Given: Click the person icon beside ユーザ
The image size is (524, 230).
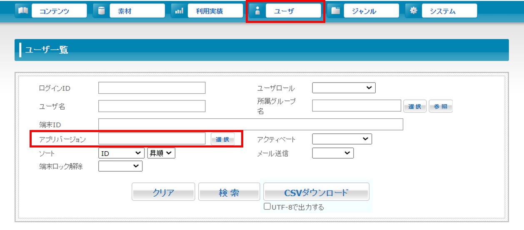Looking at the screenshot, I should tap(257, 11).
